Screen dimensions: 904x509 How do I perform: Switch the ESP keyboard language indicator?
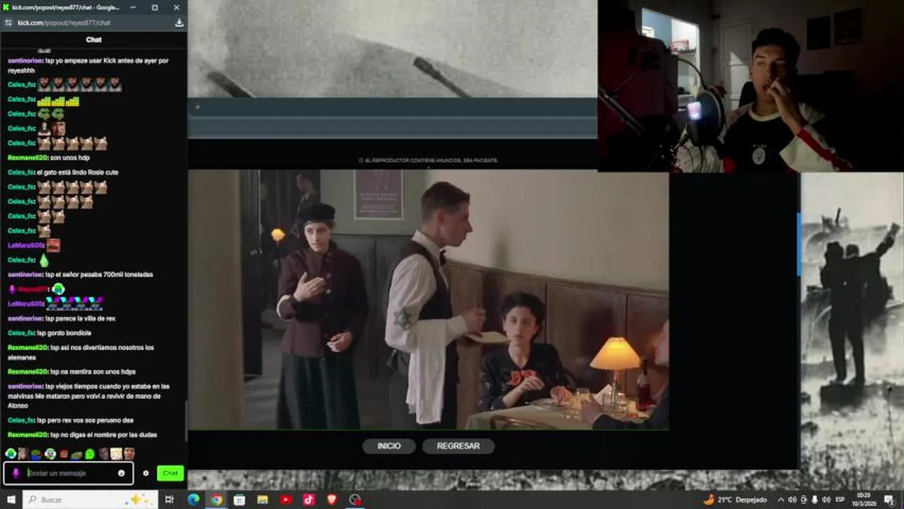[x=840, y=500]
